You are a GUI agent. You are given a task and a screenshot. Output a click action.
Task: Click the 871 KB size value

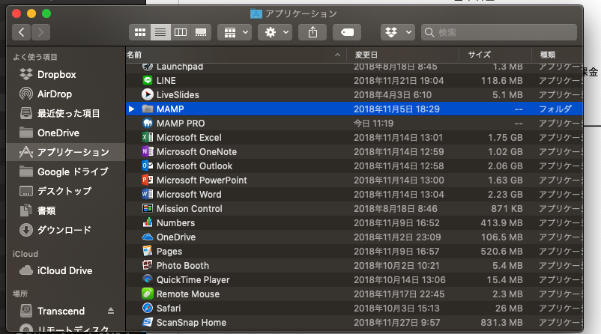click(507, 209)
